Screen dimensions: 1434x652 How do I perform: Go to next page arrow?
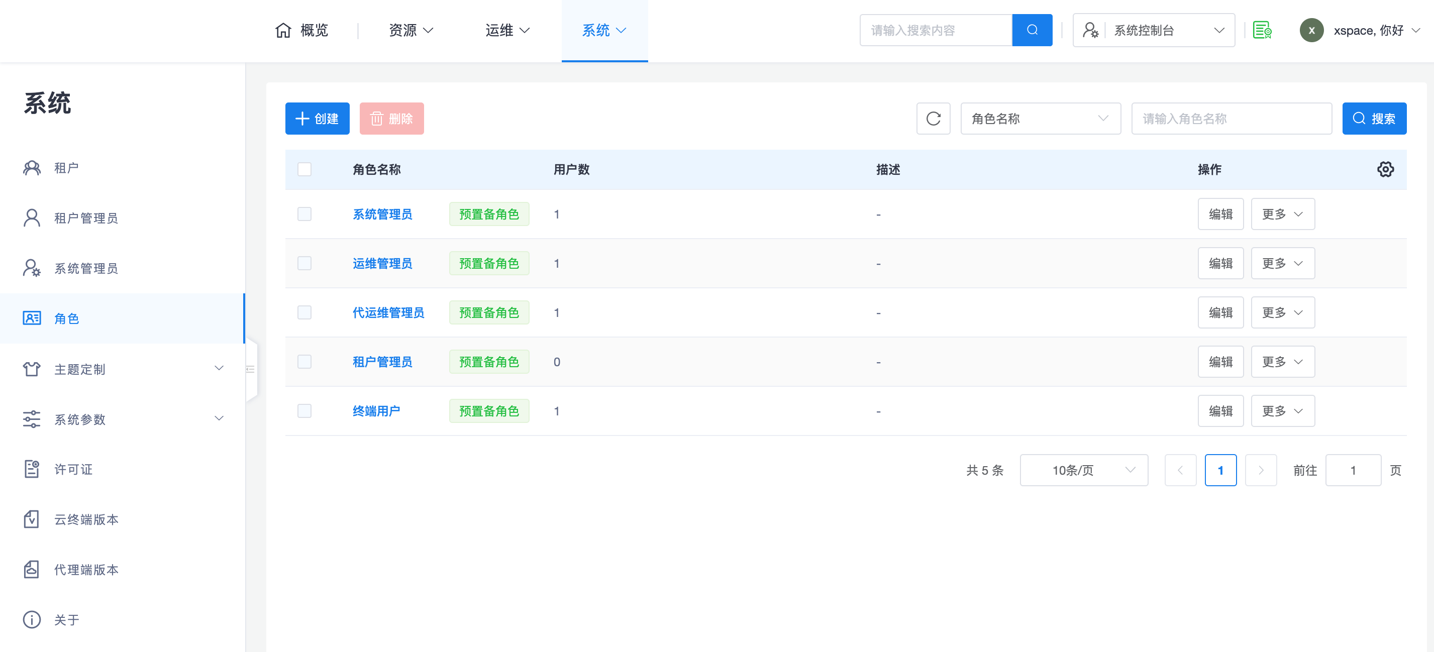[x=1261, y=470]
